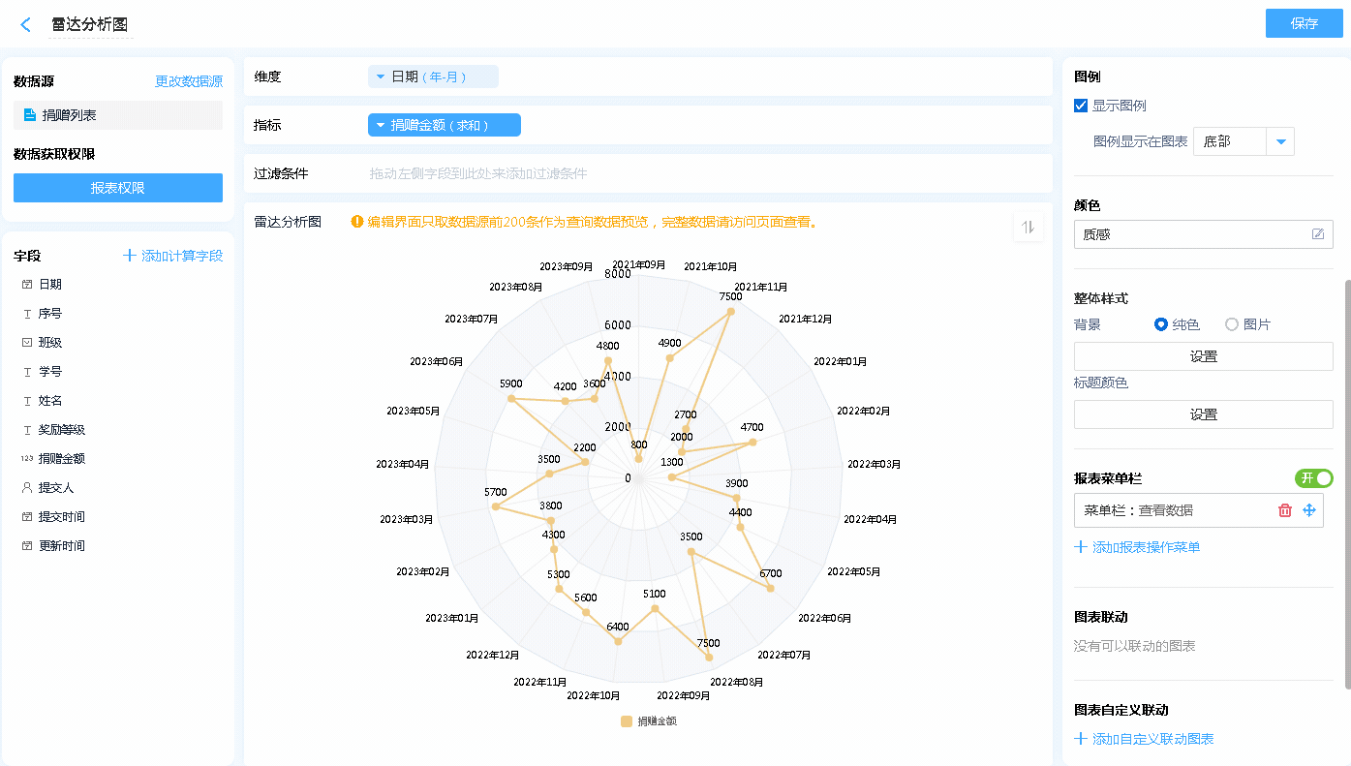Image resolution: width=1351 pixels, height=766 pixels.
Task: Expand the 捐赠金额 (求和) metric dropdown
Action: point(381,125)
